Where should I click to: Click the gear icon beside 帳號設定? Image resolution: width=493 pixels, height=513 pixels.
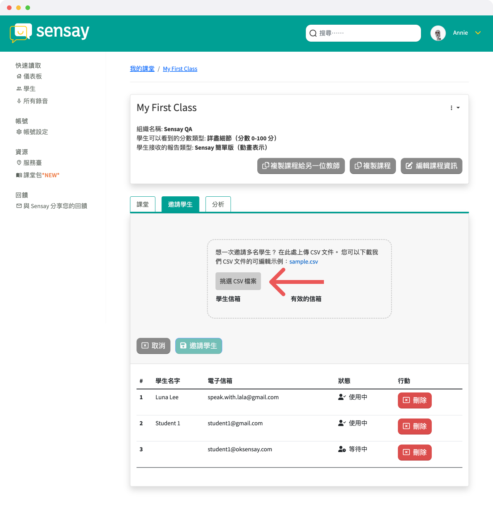point(19,132)
